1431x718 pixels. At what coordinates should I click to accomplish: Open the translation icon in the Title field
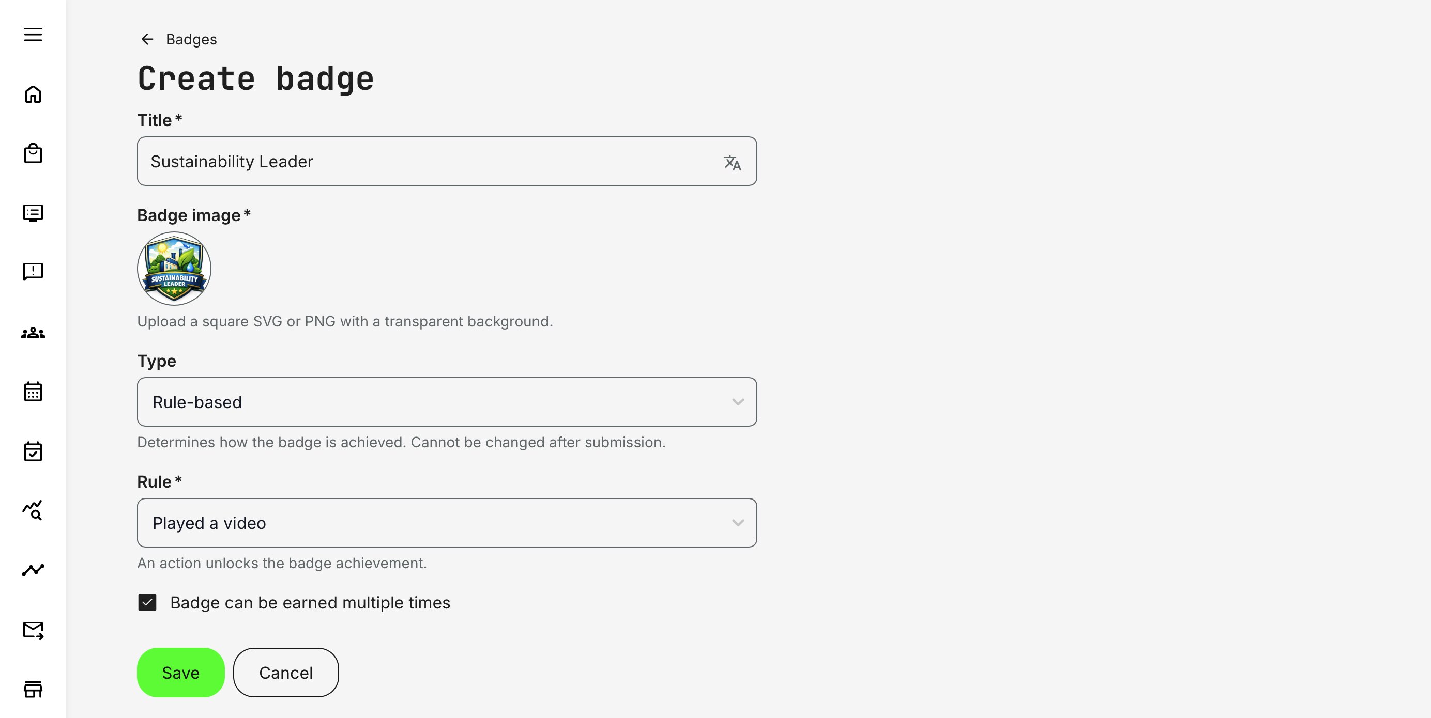732,162
